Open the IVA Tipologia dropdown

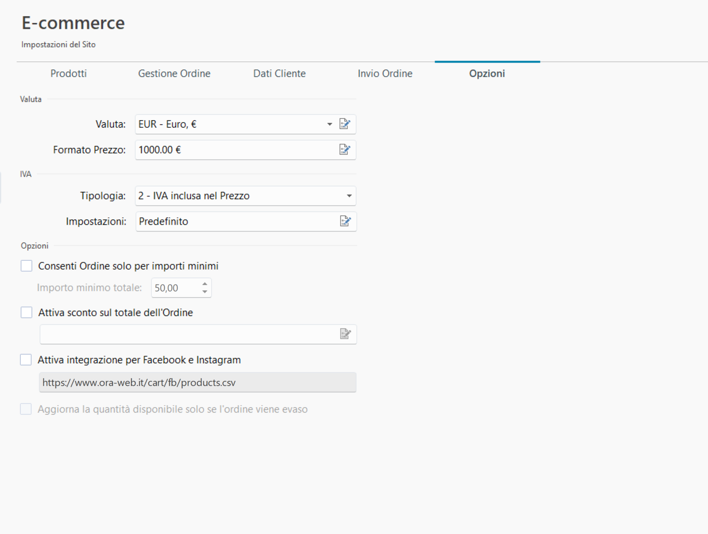coord(349,196)
